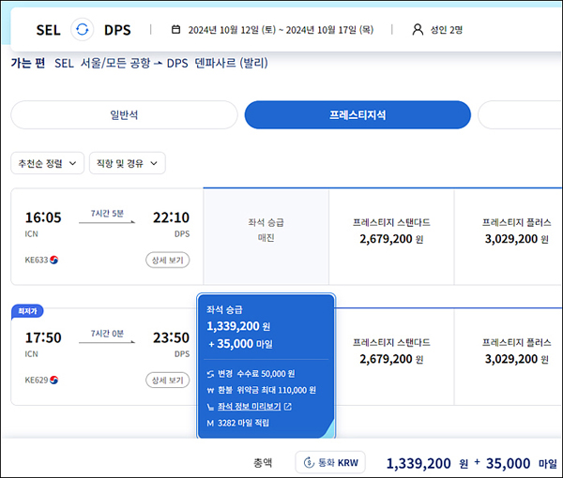563x478 pixels.
Task: Open the 좌석 정보 미리보기 link
Action: 250,406
